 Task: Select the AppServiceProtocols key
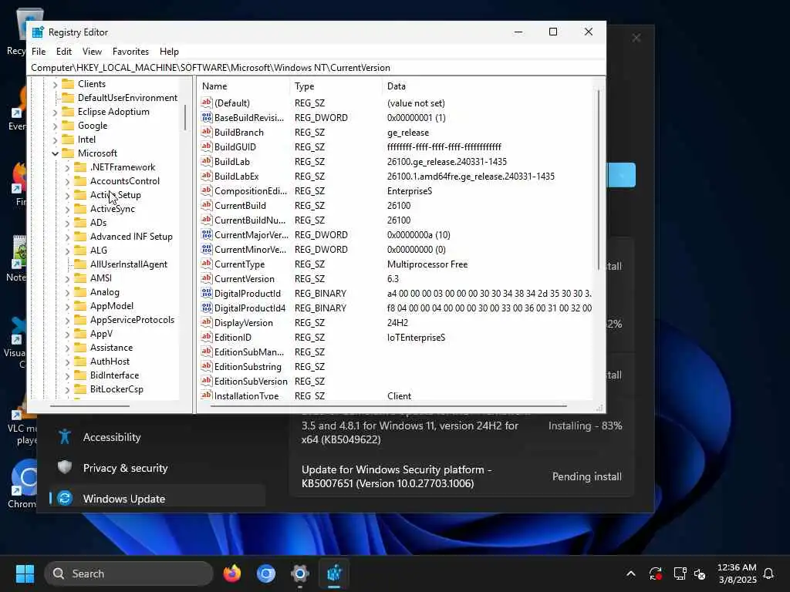[x=132, y=320]
